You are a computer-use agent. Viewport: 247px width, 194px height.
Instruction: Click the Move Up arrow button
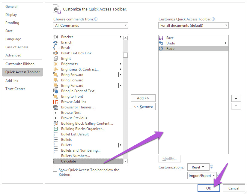[236, 99]
